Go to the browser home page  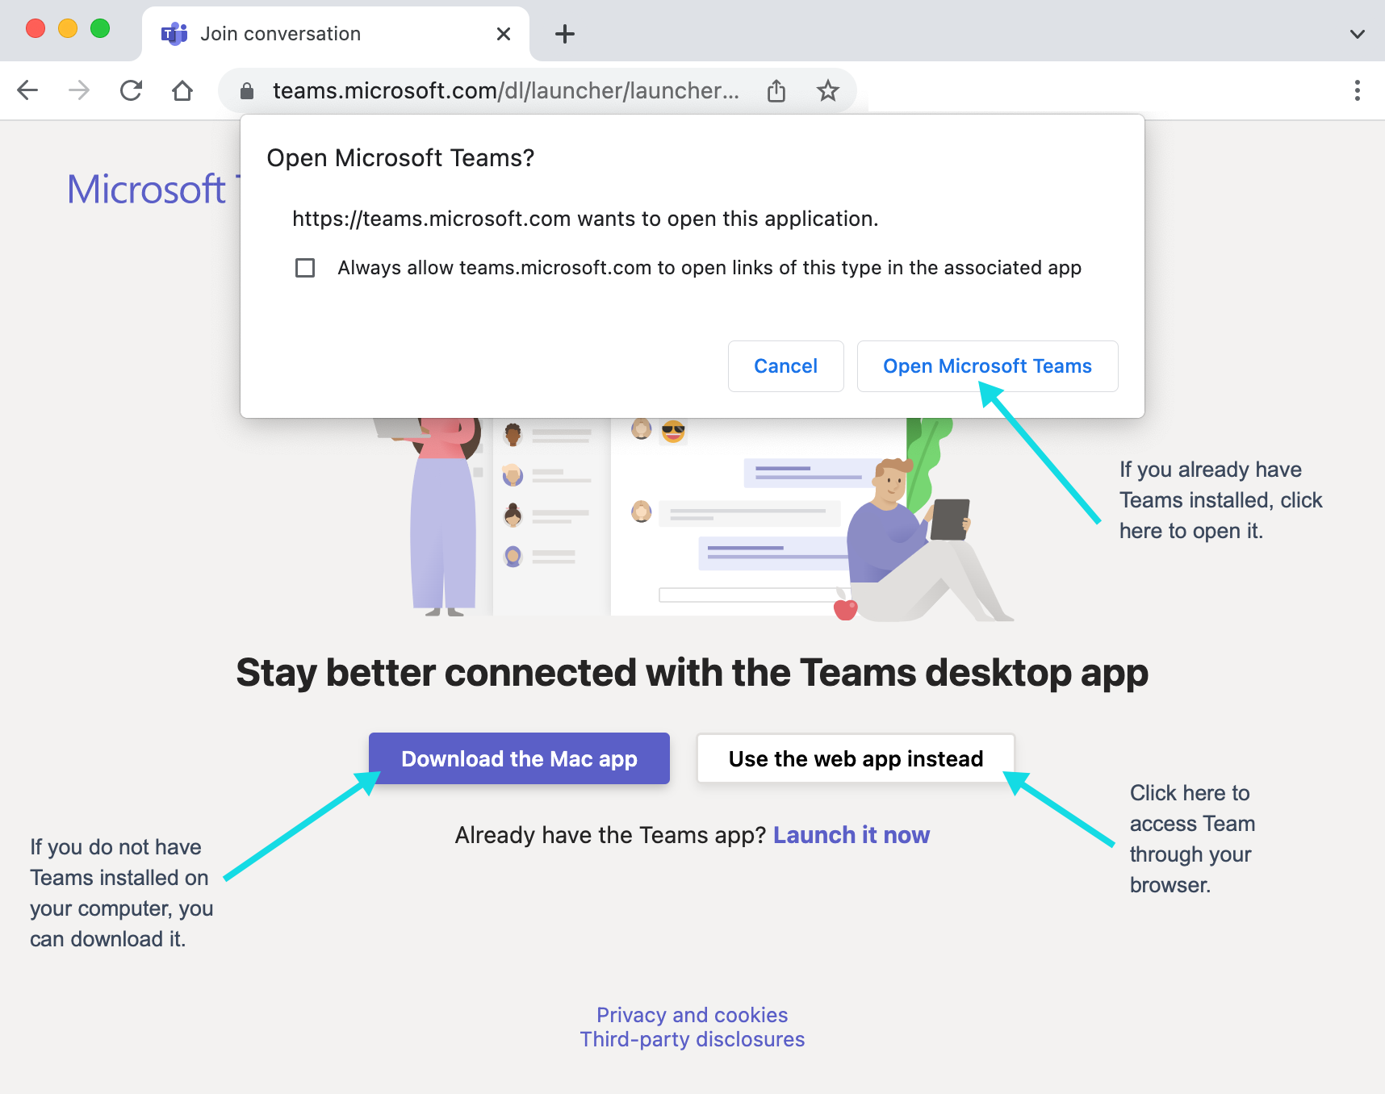182,90
